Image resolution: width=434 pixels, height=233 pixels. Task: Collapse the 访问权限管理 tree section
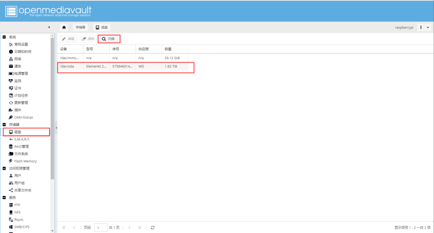click(x=4, y=168)
